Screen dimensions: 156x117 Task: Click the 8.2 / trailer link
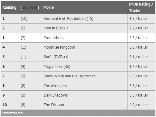139,47
